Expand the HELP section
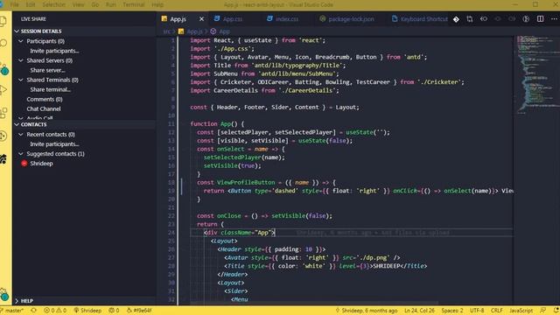This screenshot has height=315, width=560. coord(17,301)
